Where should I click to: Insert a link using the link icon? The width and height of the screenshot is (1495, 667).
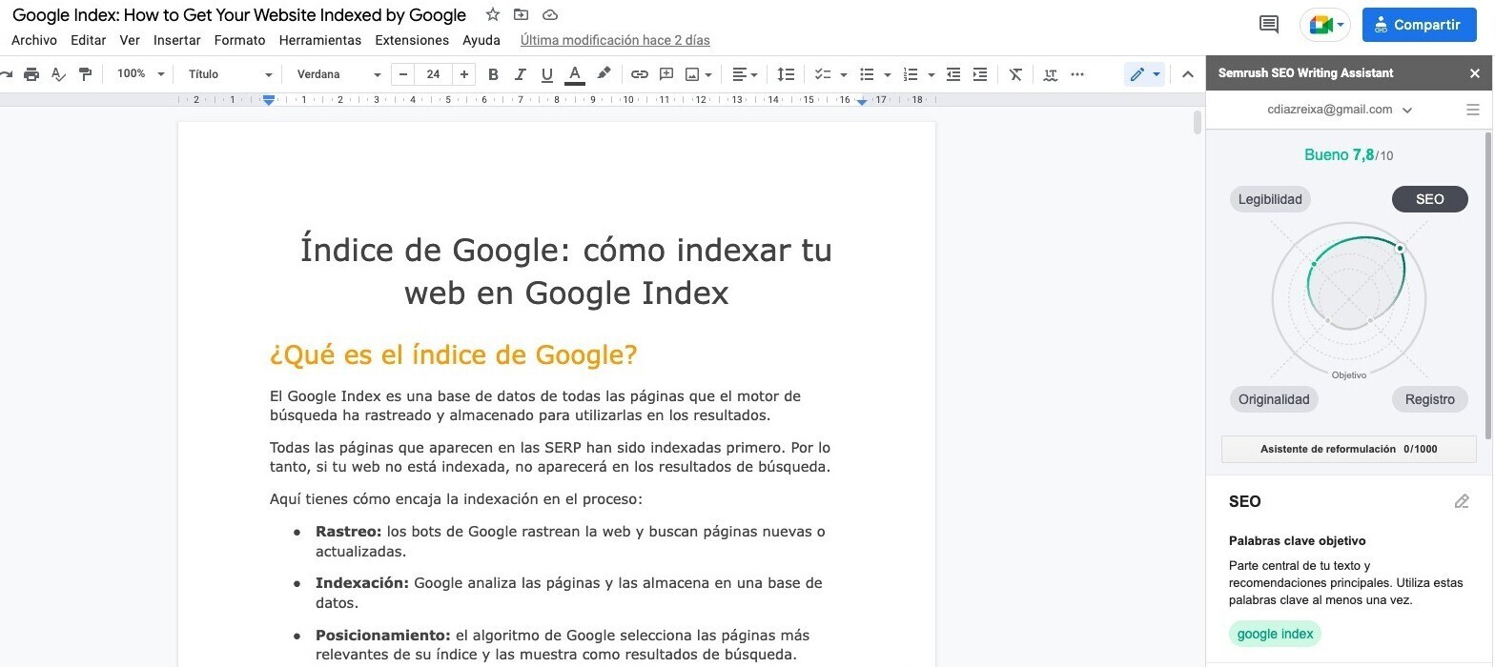click(640, 74)
